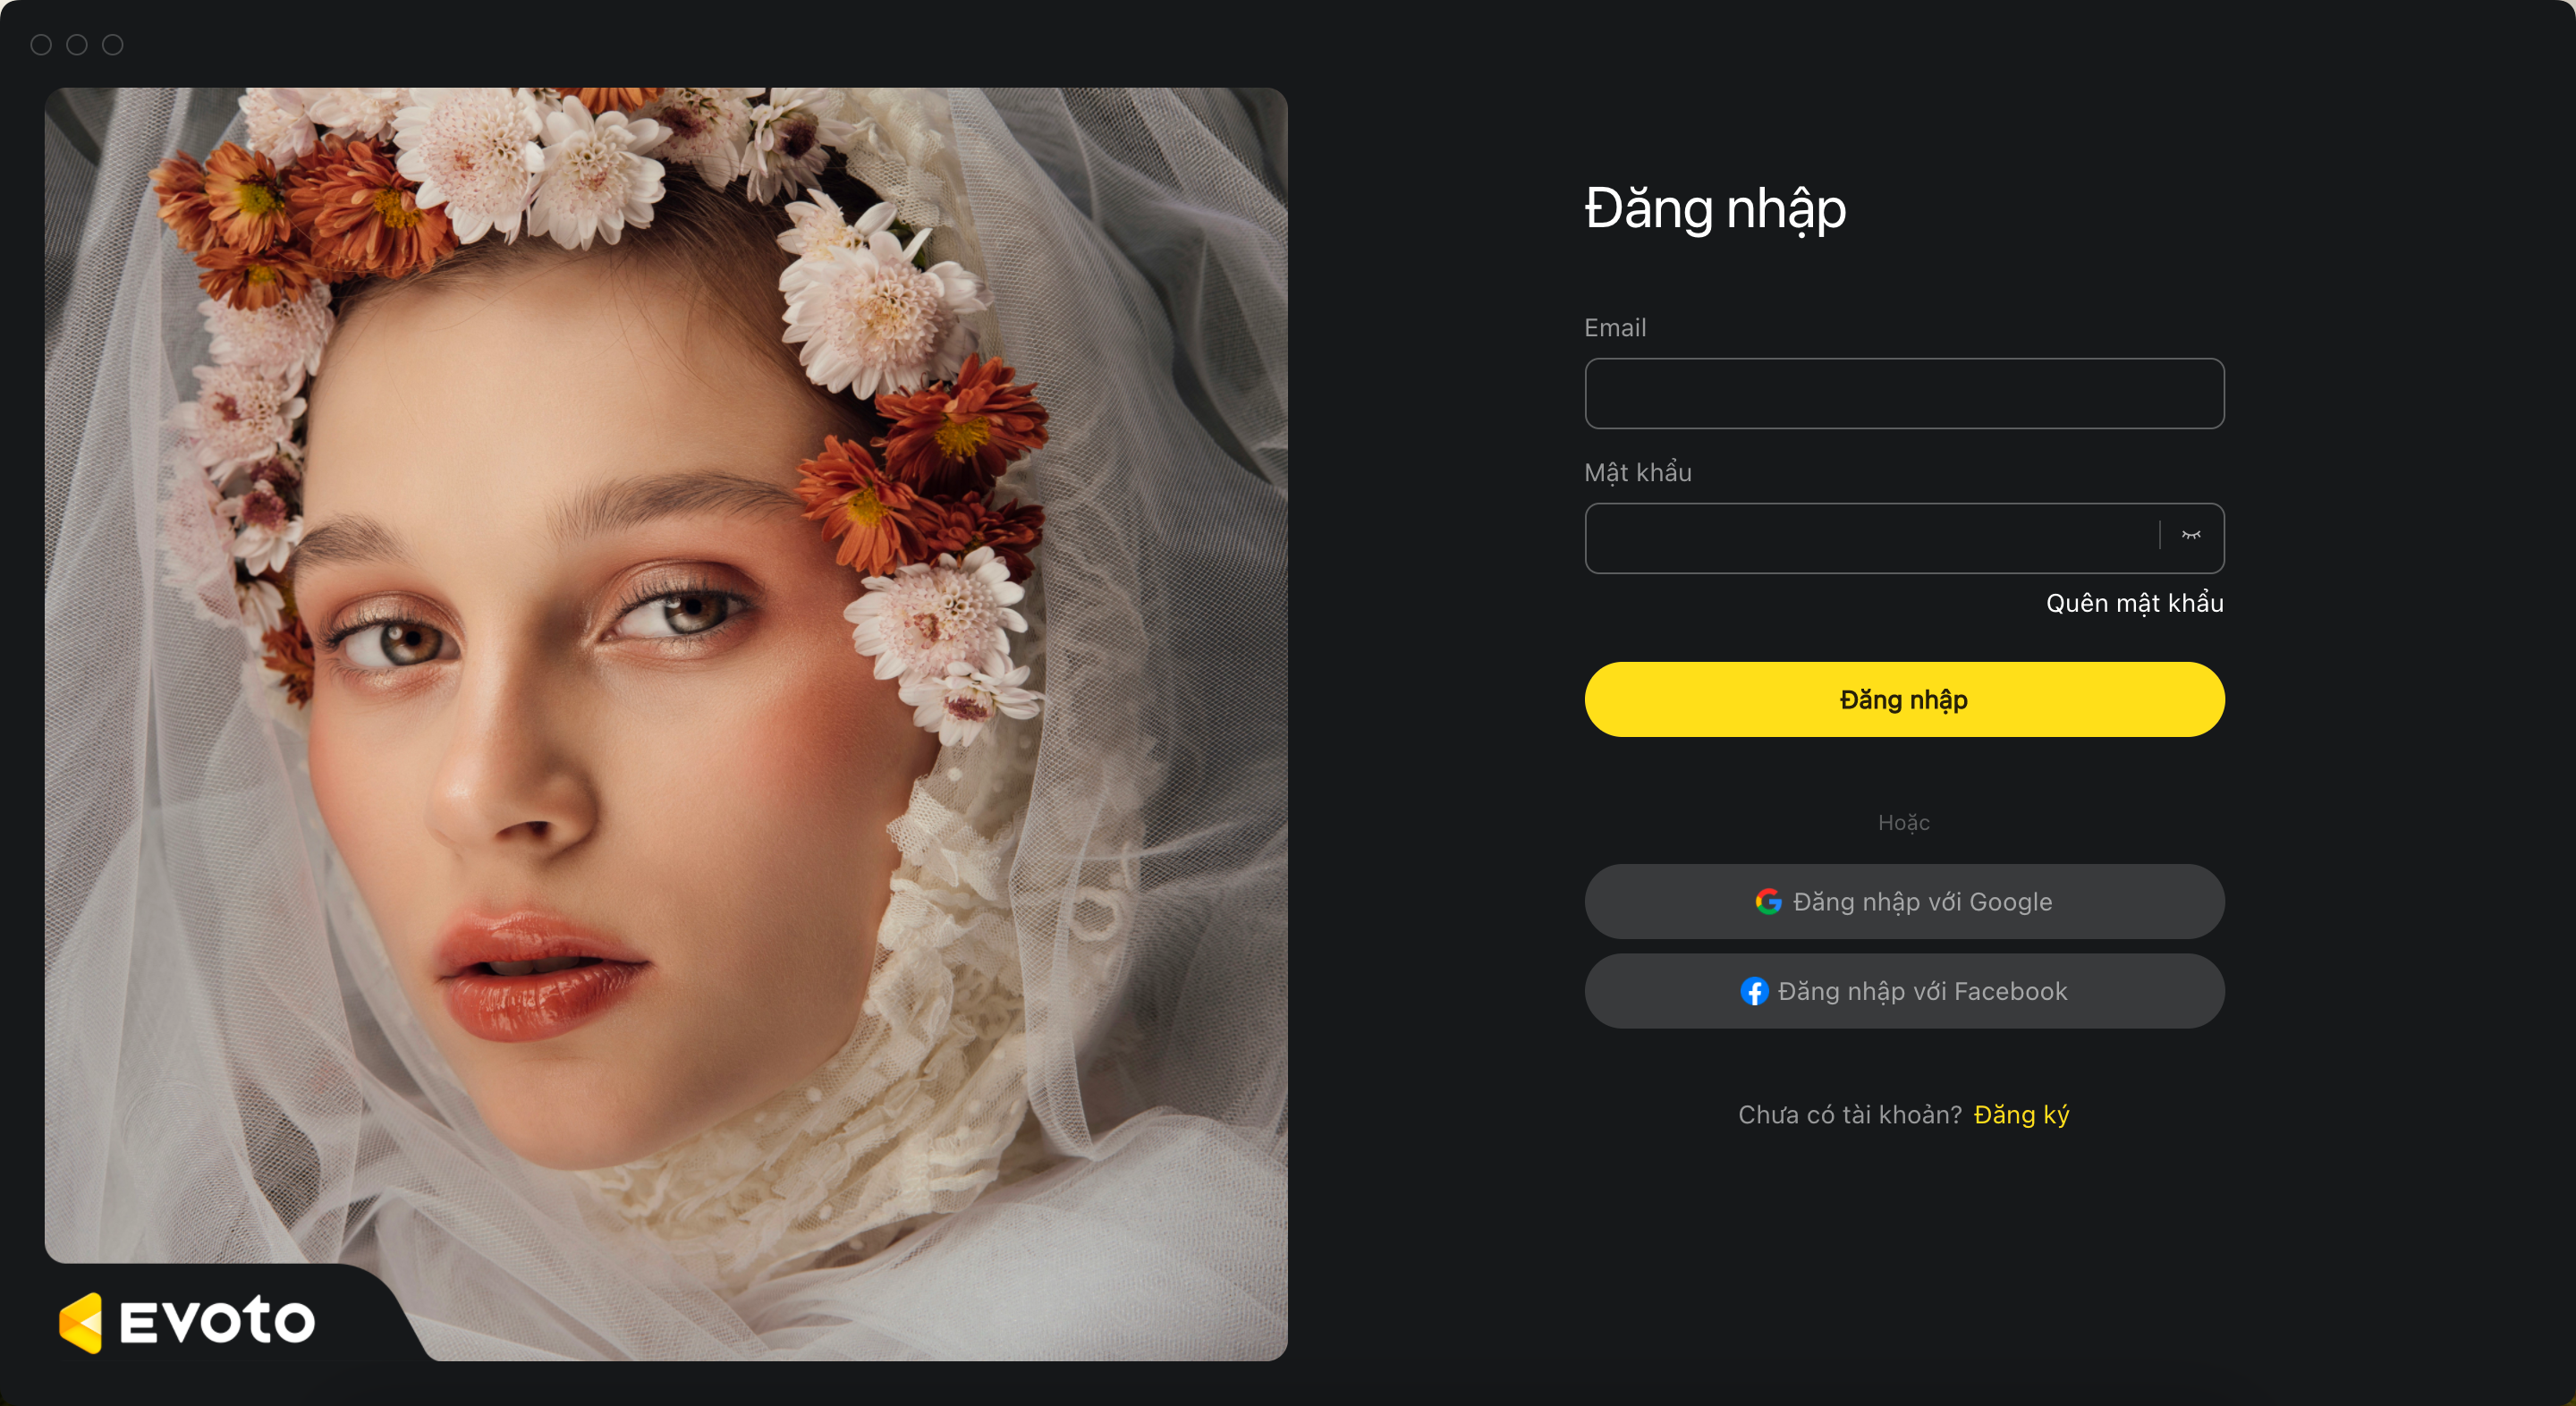
Task: Click the Evoto wordmark text
Action: pos(217,1321)
